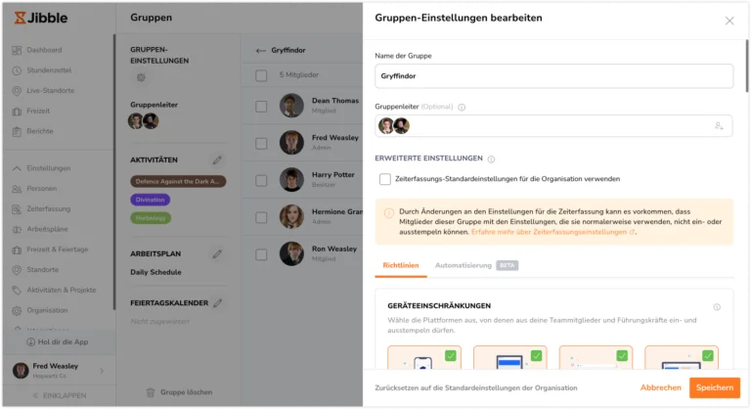Open Berichte reports icon
751x409 pixels.
(17, 131)
